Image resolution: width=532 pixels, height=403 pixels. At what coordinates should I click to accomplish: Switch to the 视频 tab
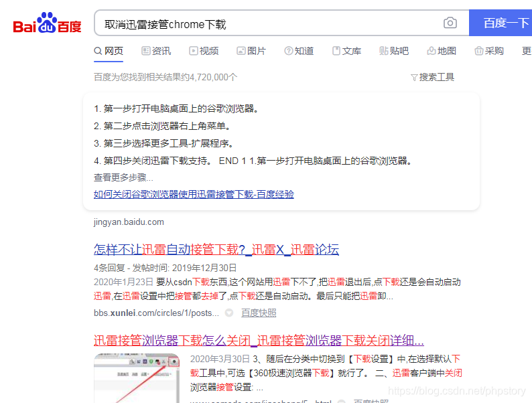coord(204,51)
